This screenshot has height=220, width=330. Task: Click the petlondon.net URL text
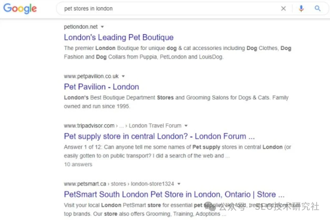[x=81, y=27]
